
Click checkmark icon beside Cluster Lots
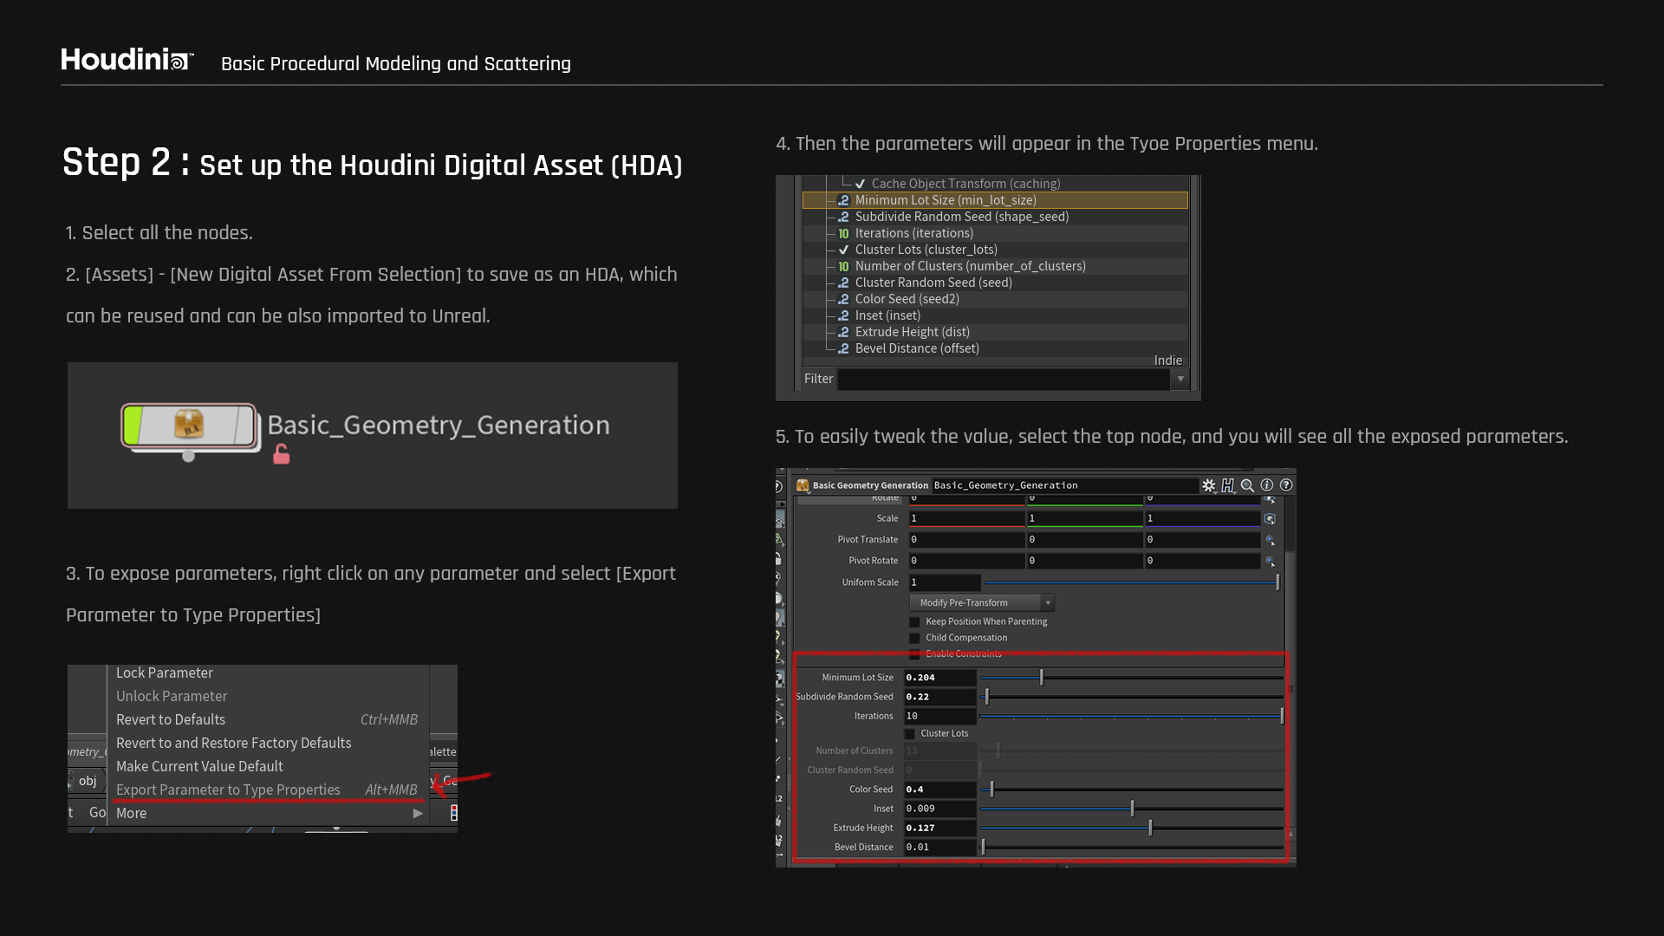pyautogui.click(x=843, y=250)
